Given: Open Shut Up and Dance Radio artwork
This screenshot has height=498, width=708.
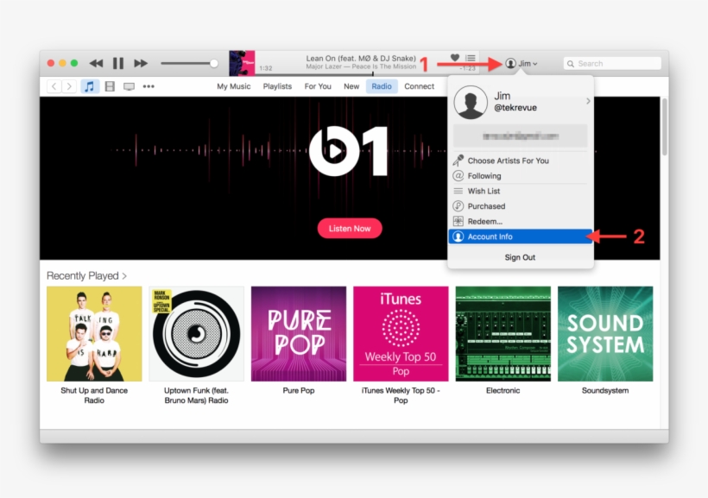Looking at the screenshot, I should click(94, 334).
